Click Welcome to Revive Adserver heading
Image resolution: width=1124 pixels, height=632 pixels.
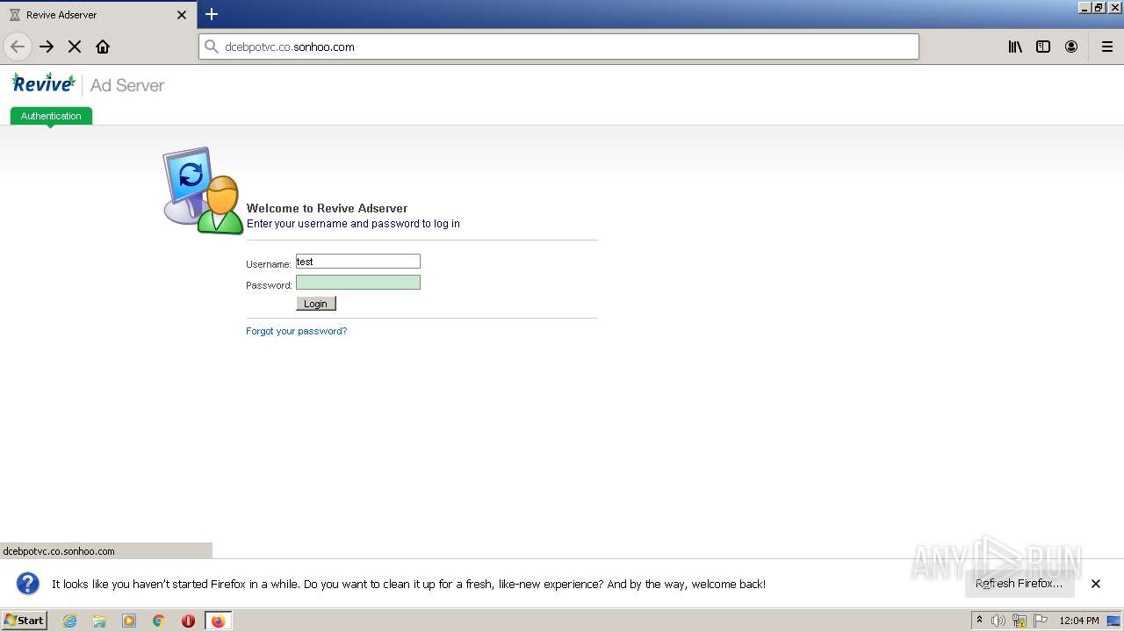point(327,208)
